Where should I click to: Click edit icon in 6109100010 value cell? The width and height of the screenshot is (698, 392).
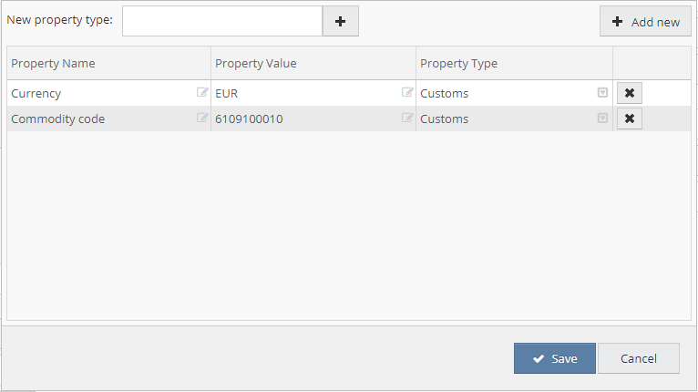[x=407, y=119]
